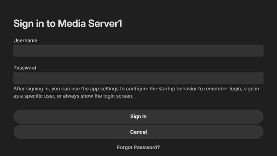277x156 pixels.
Task: Submit the login form with Sign In
Action: point(138,116)
